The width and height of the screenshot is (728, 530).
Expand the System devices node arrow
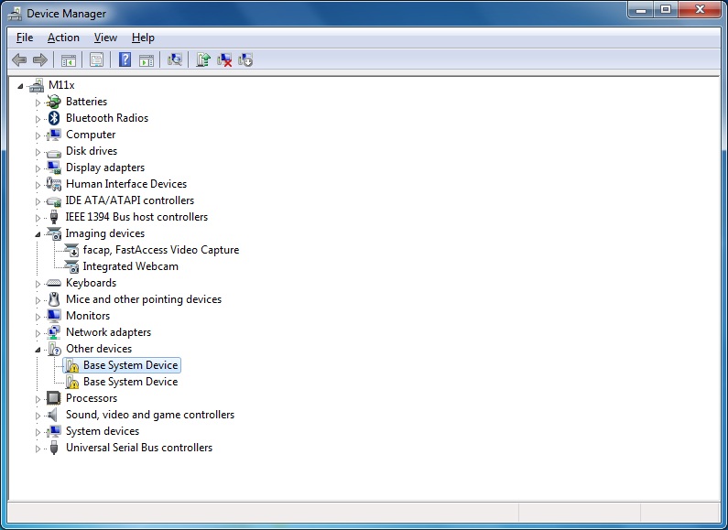[x=38, y=432]
